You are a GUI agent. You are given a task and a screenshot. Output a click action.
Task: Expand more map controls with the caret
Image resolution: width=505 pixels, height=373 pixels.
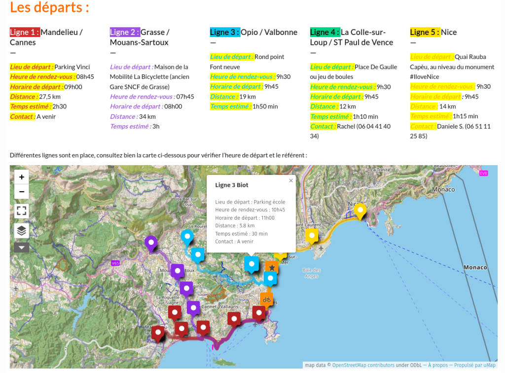[x=21, y=247]
